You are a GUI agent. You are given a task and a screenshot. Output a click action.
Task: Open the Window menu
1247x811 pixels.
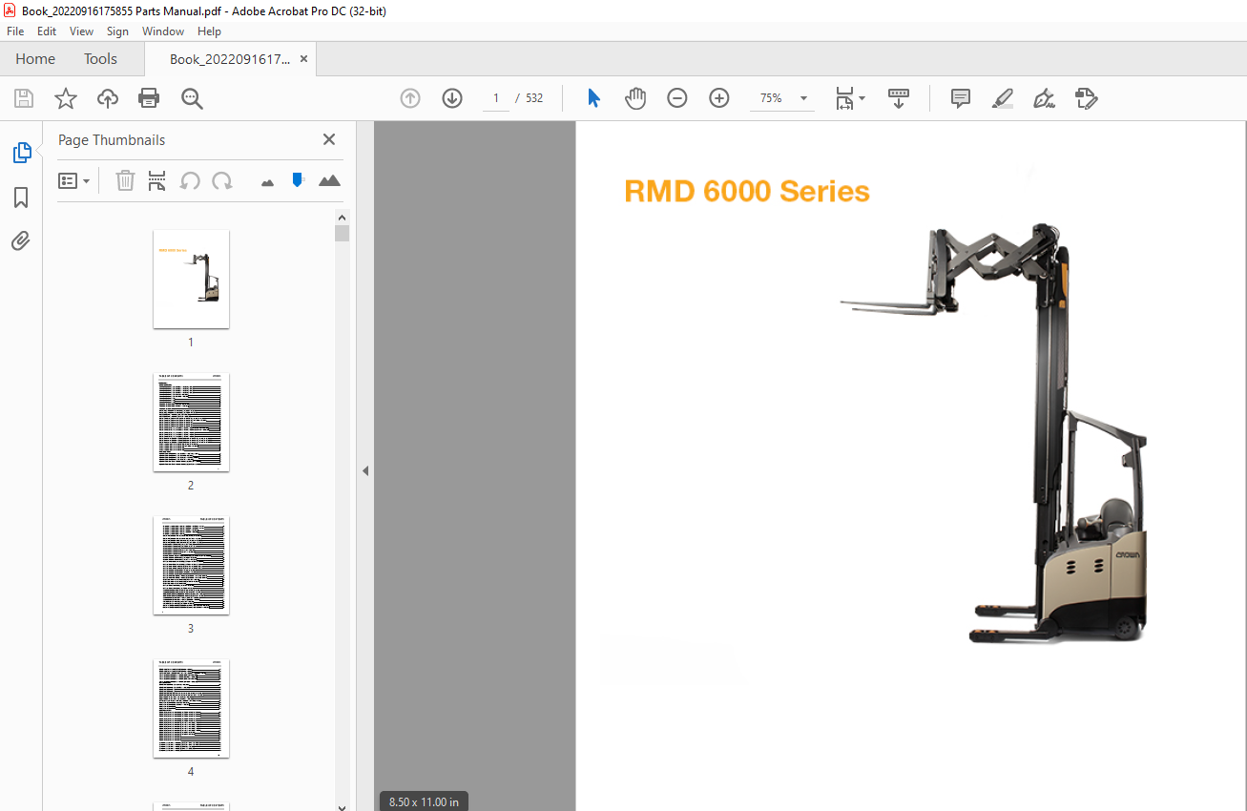[163, 31]
